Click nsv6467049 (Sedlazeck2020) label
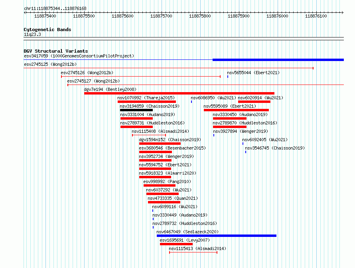The height and width of the screenshot is (268, 355). coord(187,232)
